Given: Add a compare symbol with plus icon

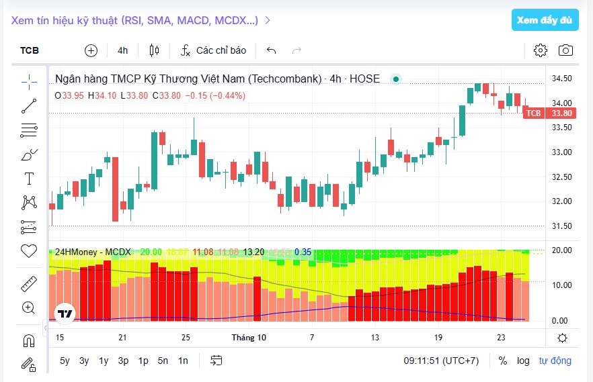Looking at the screenshot, I should pyautogui.click(x=91, y=50).
